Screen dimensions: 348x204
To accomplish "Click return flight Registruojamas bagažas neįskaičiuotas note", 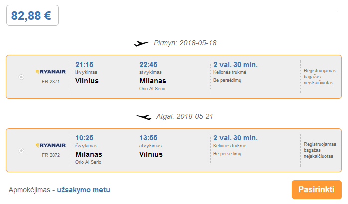I will click(x=320, y=150).
